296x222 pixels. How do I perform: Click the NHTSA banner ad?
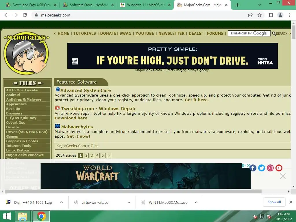(172, 56)
